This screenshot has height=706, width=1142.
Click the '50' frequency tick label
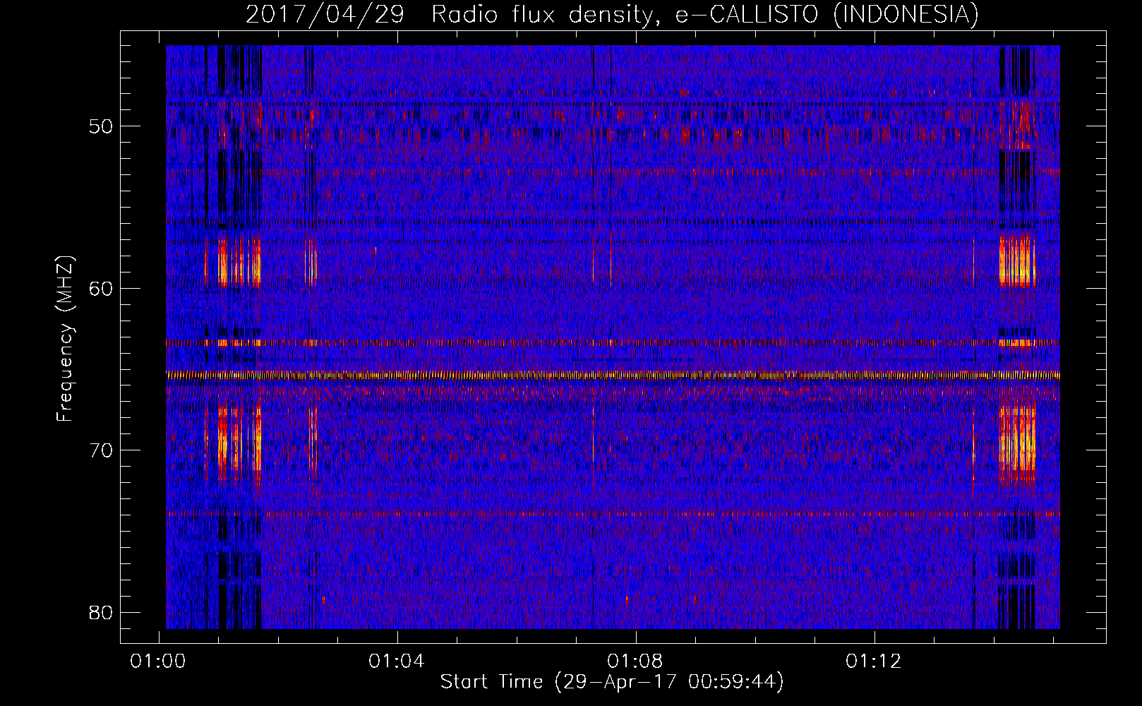[x=101, y=126]
